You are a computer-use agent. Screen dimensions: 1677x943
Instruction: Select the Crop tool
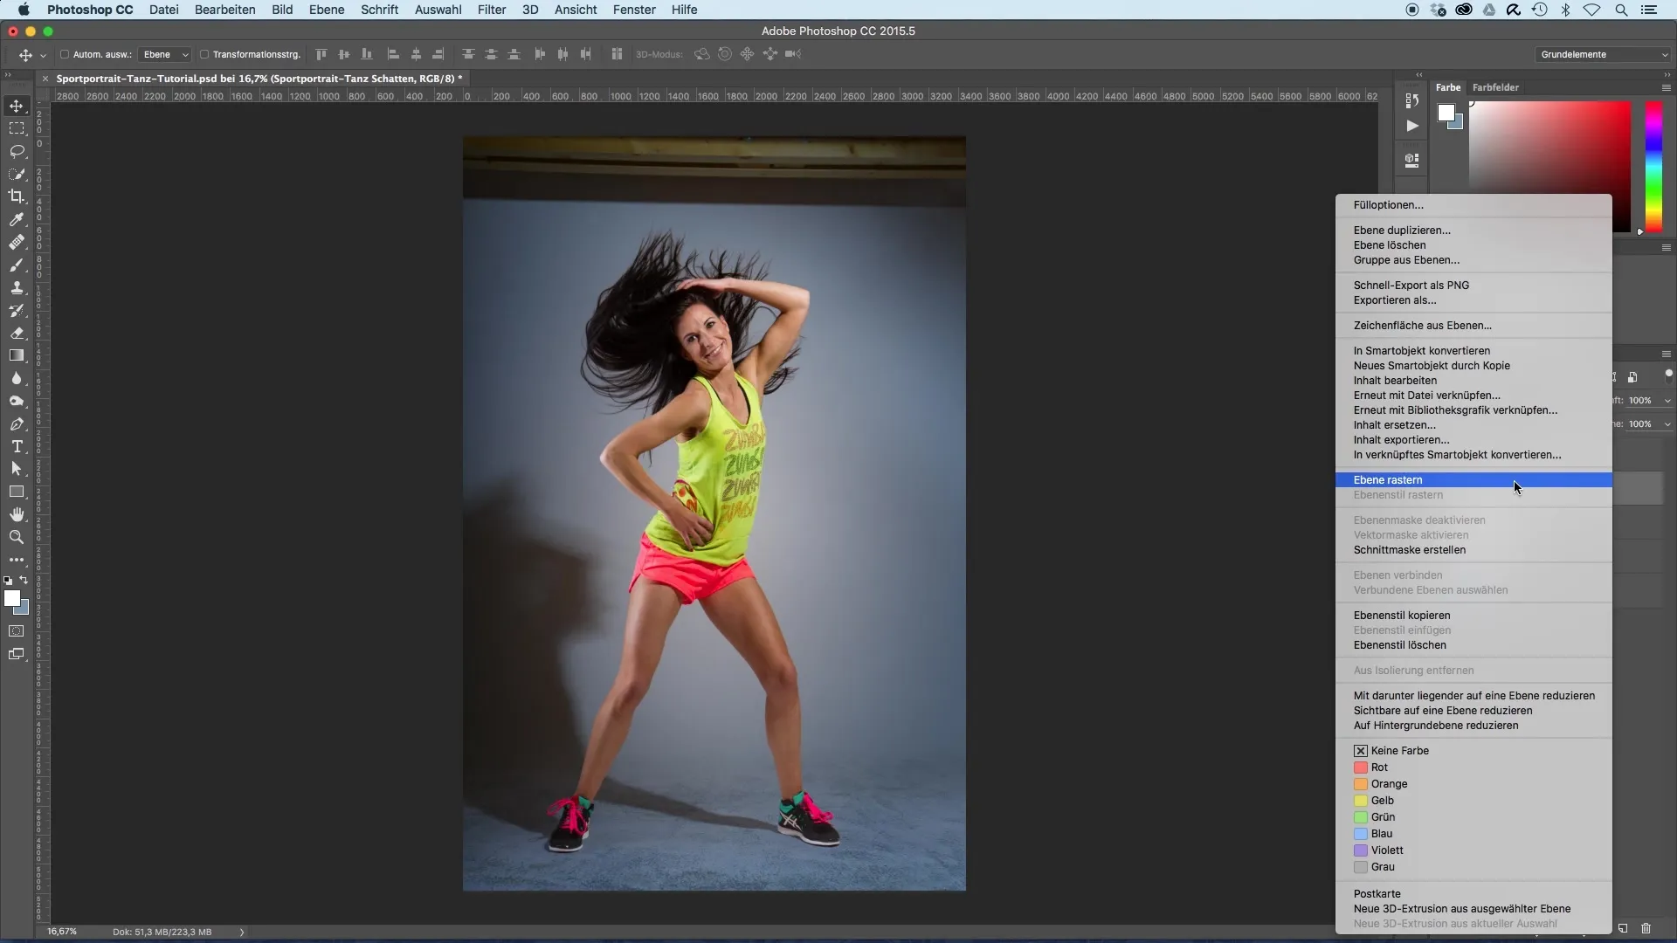(17, 196)
